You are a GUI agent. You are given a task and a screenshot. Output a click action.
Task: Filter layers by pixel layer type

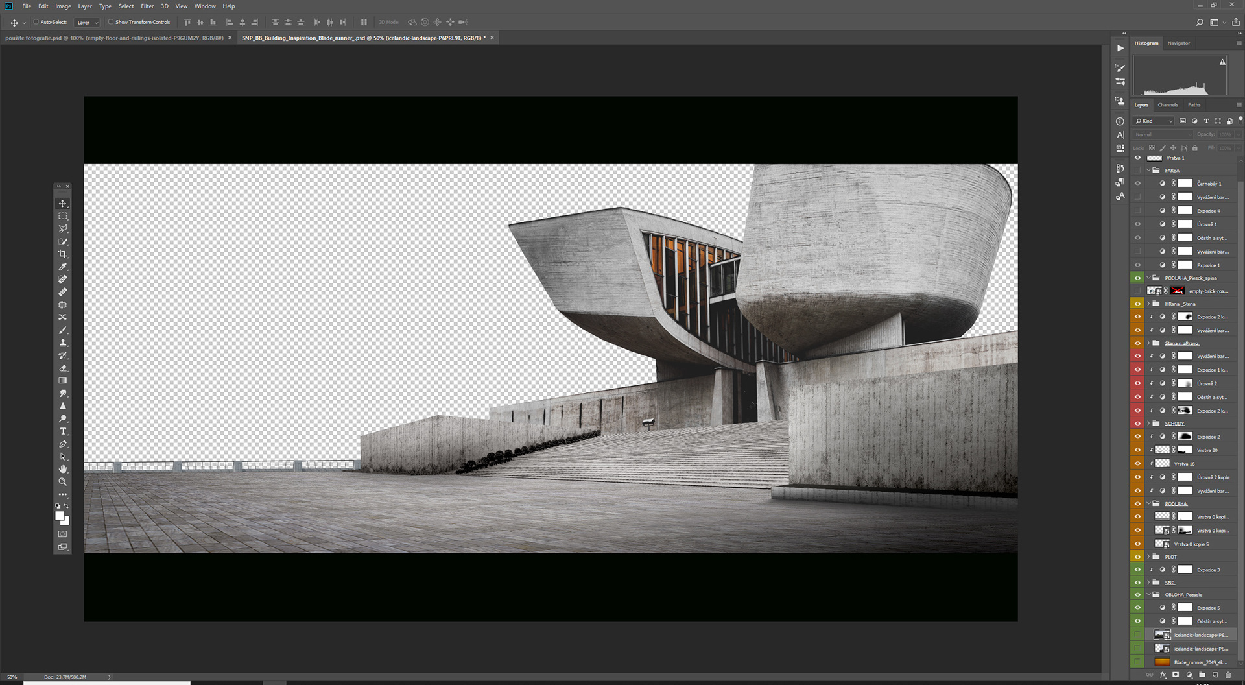click(1183, 121)
